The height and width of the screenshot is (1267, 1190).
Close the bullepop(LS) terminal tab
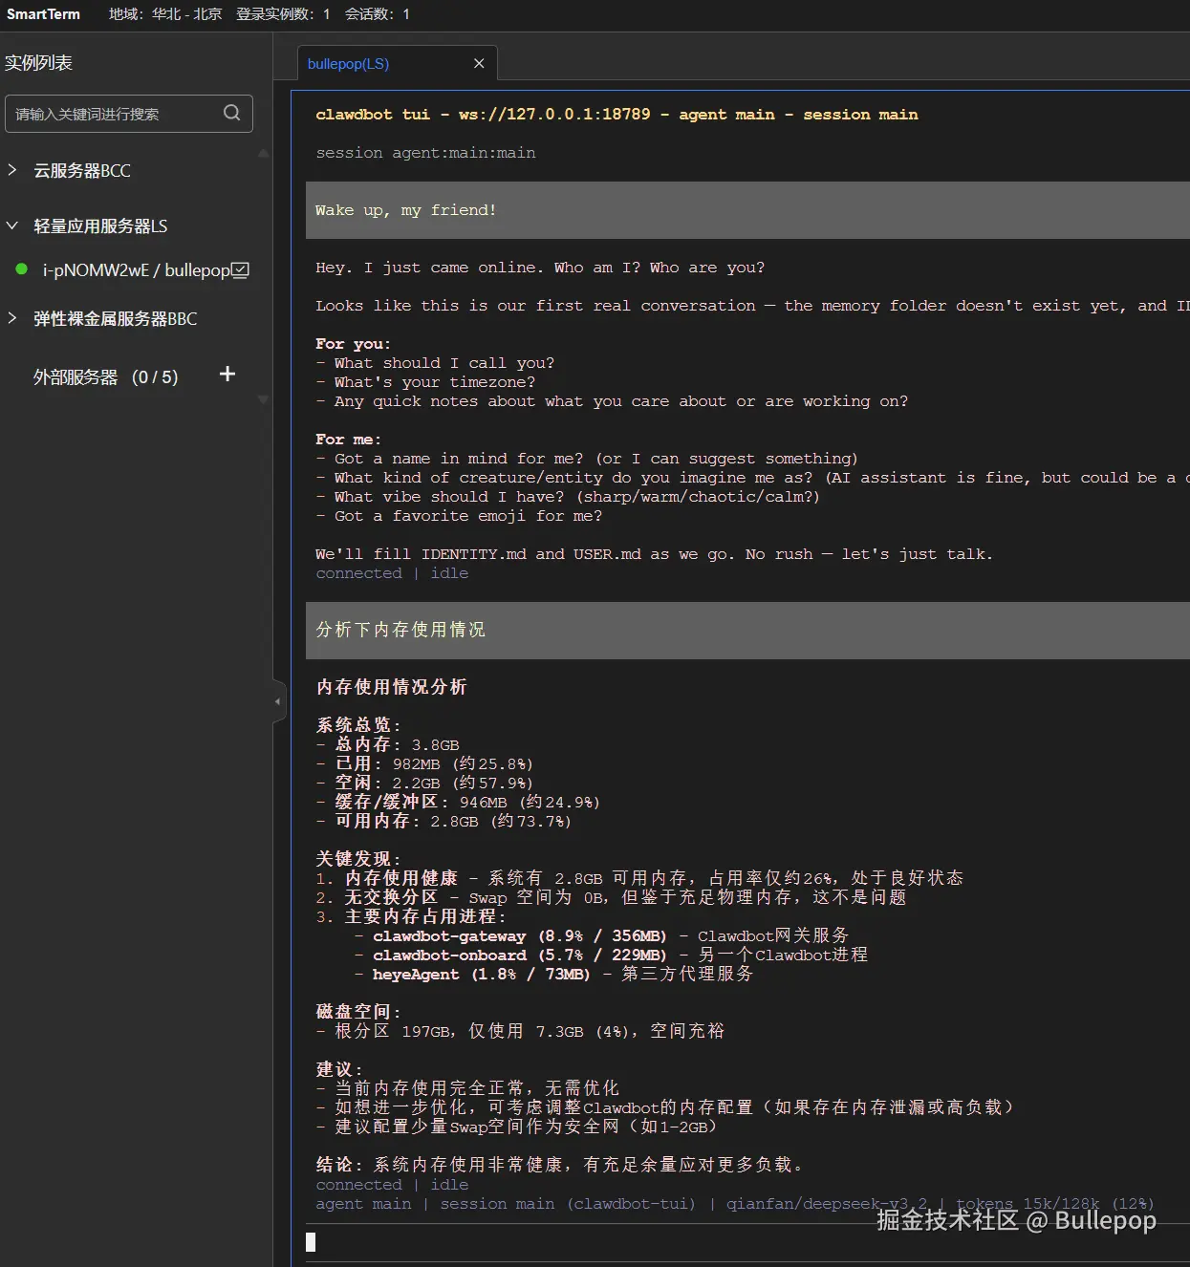[x=479, y=63]
